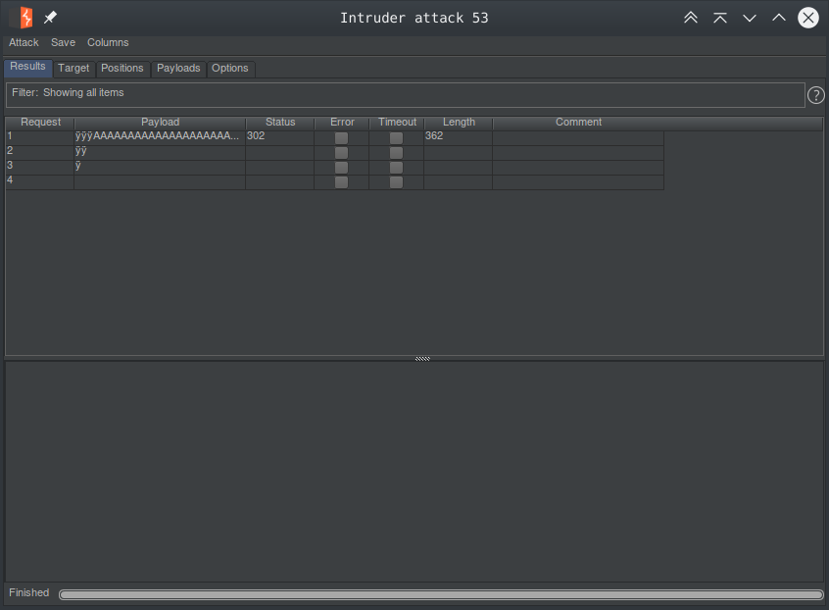Click the Burp Suite lightning logo icon
Image resolution: width=829 pixels, height=610 pixels.
[22, 18]
